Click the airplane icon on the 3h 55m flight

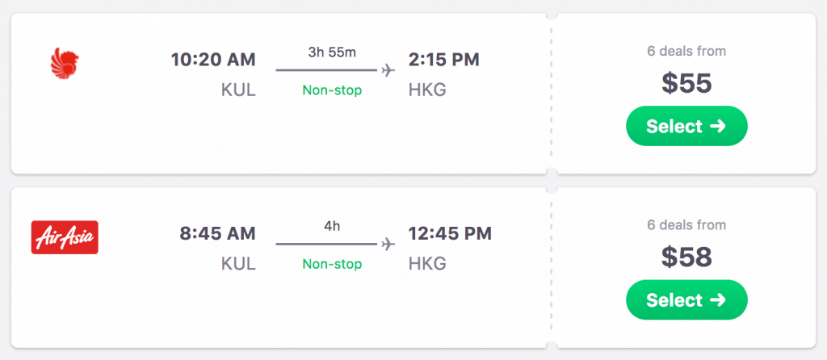tap(388, 70)
